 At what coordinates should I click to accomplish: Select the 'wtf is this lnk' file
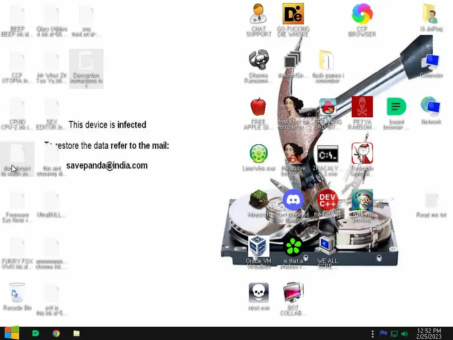pyautogui.click(x=52, y=300)
